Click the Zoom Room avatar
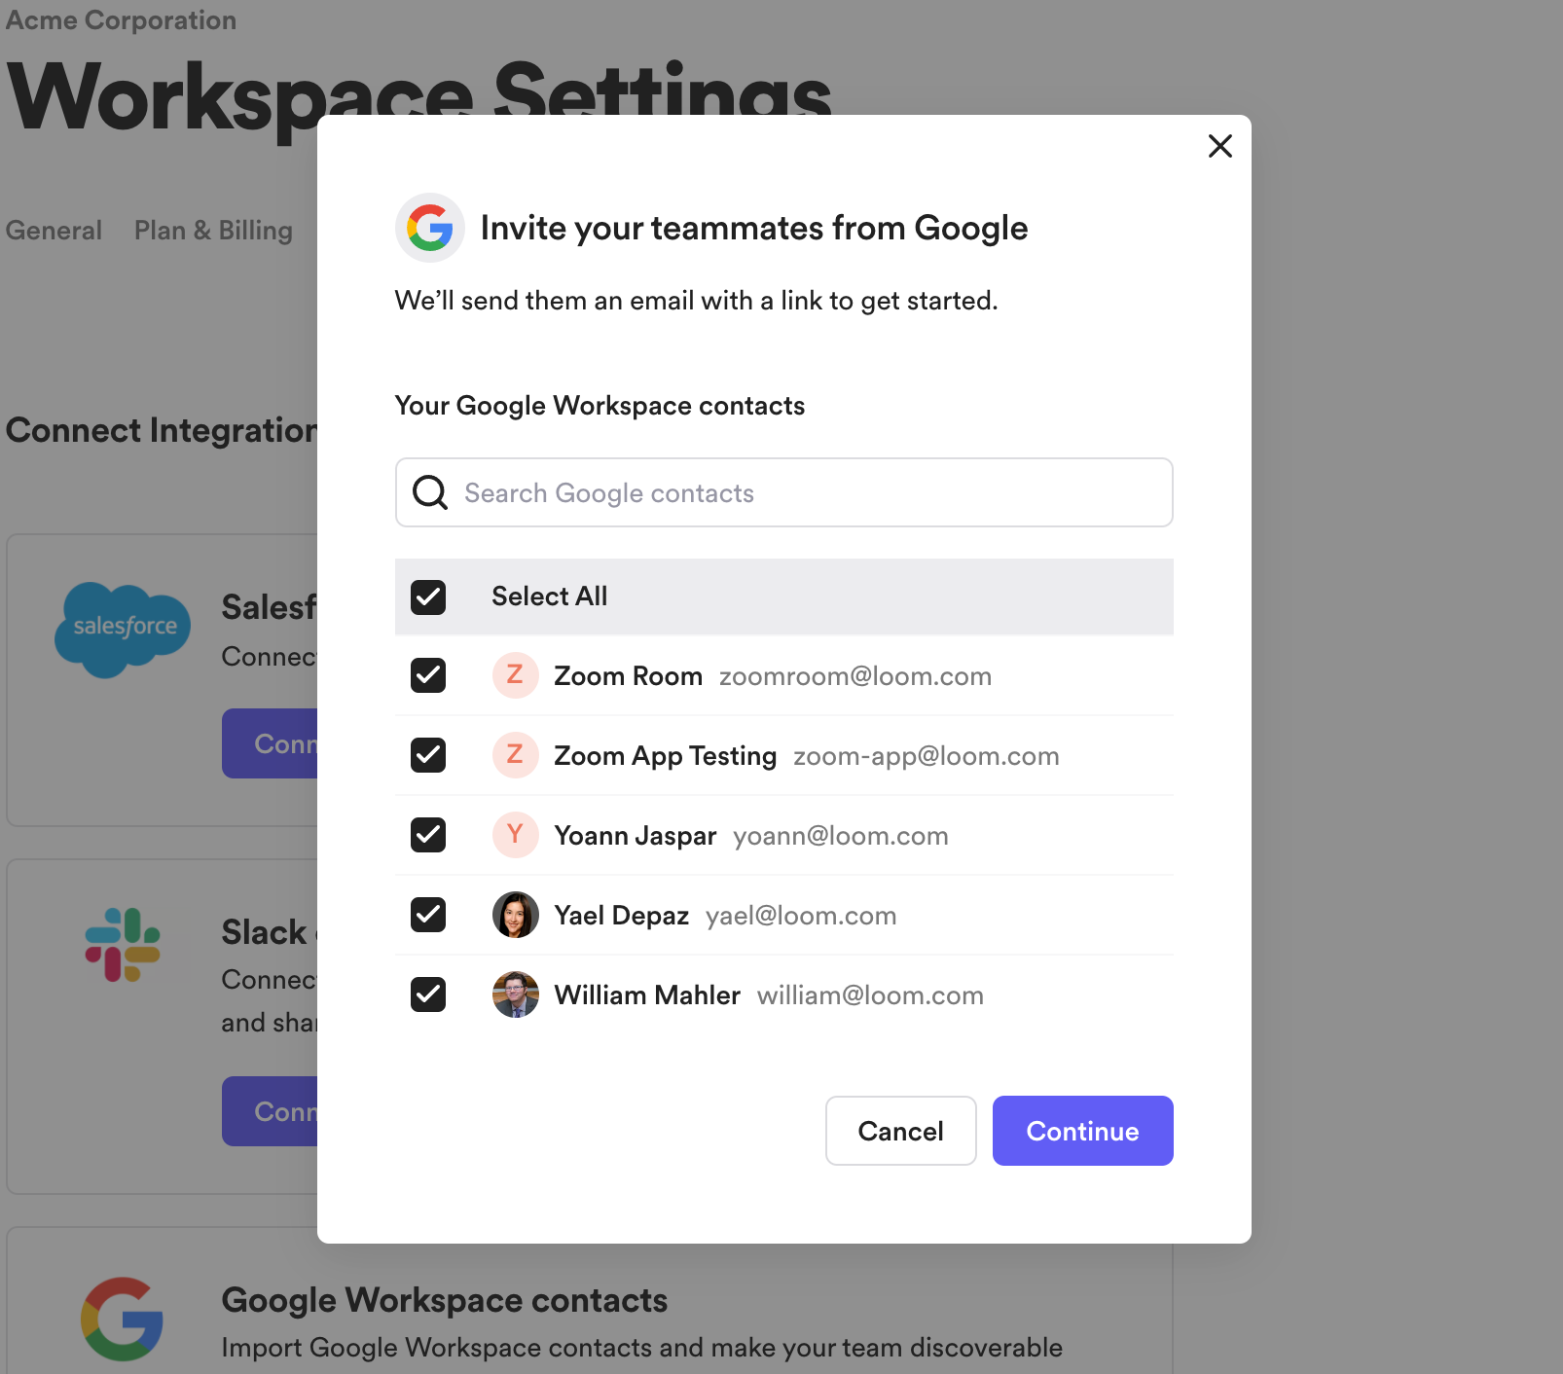Image resolution: width=1563 pixels, height=1374 pixels. click(516, 675)
